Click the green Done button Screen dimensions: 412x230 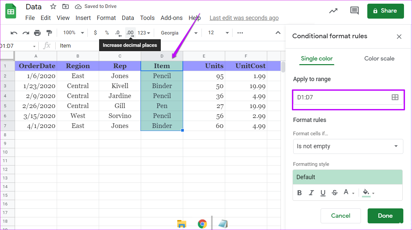coord(385,216)
